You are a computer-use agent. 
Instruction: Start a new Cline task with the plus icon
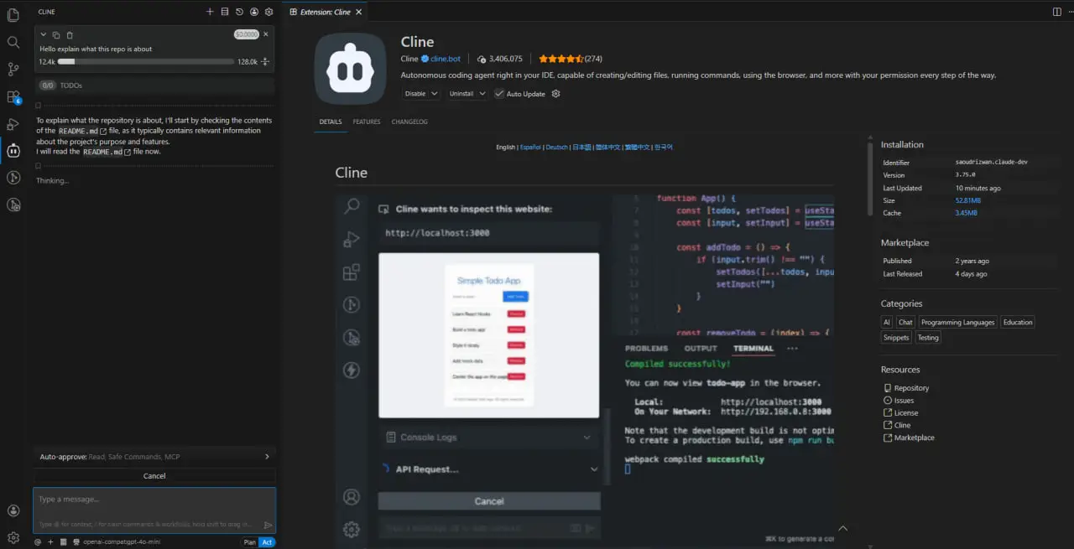tap(210, 12)
